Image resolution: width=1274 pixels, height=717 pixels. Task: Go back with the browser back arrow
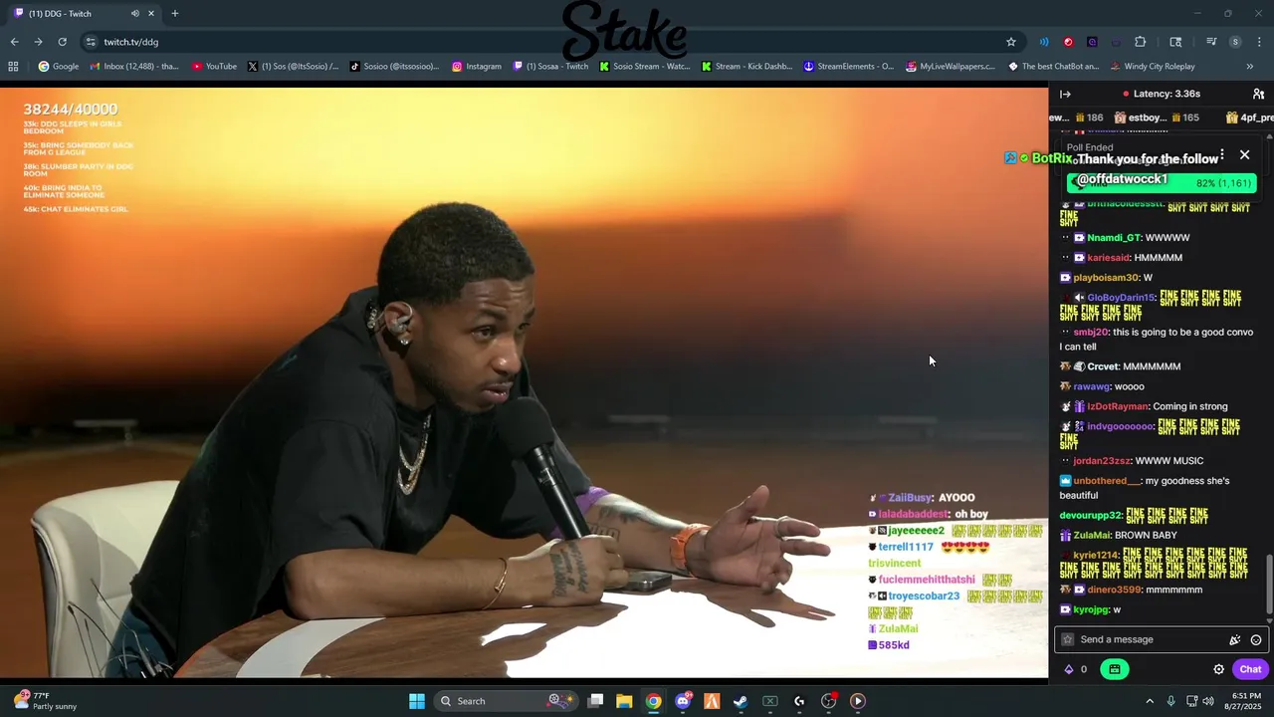[14, 42]
